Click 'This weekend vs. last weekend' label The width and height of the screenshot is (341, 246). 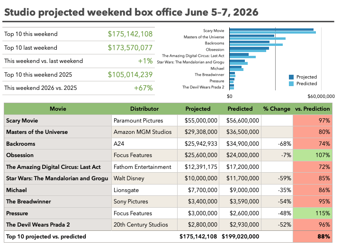point(44,61)
